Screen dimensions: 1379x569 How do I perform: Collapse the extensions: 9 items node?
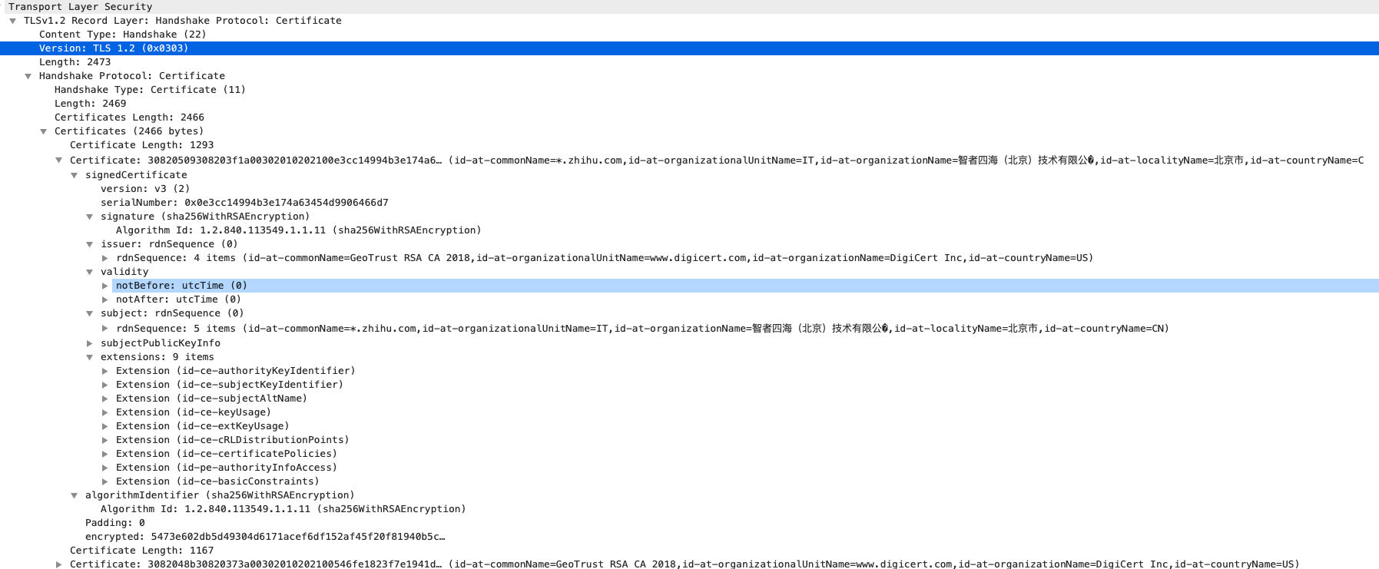click(89, 357)
